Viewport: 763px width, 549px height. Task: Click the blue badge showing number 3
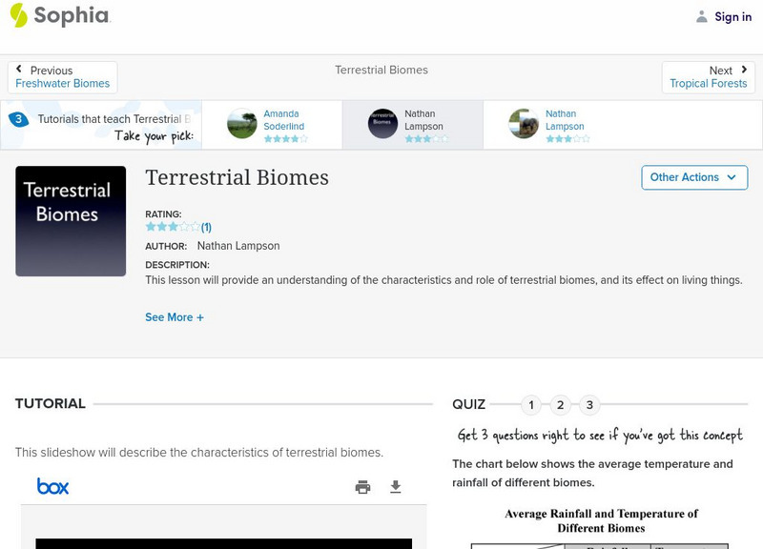[18, 119]
